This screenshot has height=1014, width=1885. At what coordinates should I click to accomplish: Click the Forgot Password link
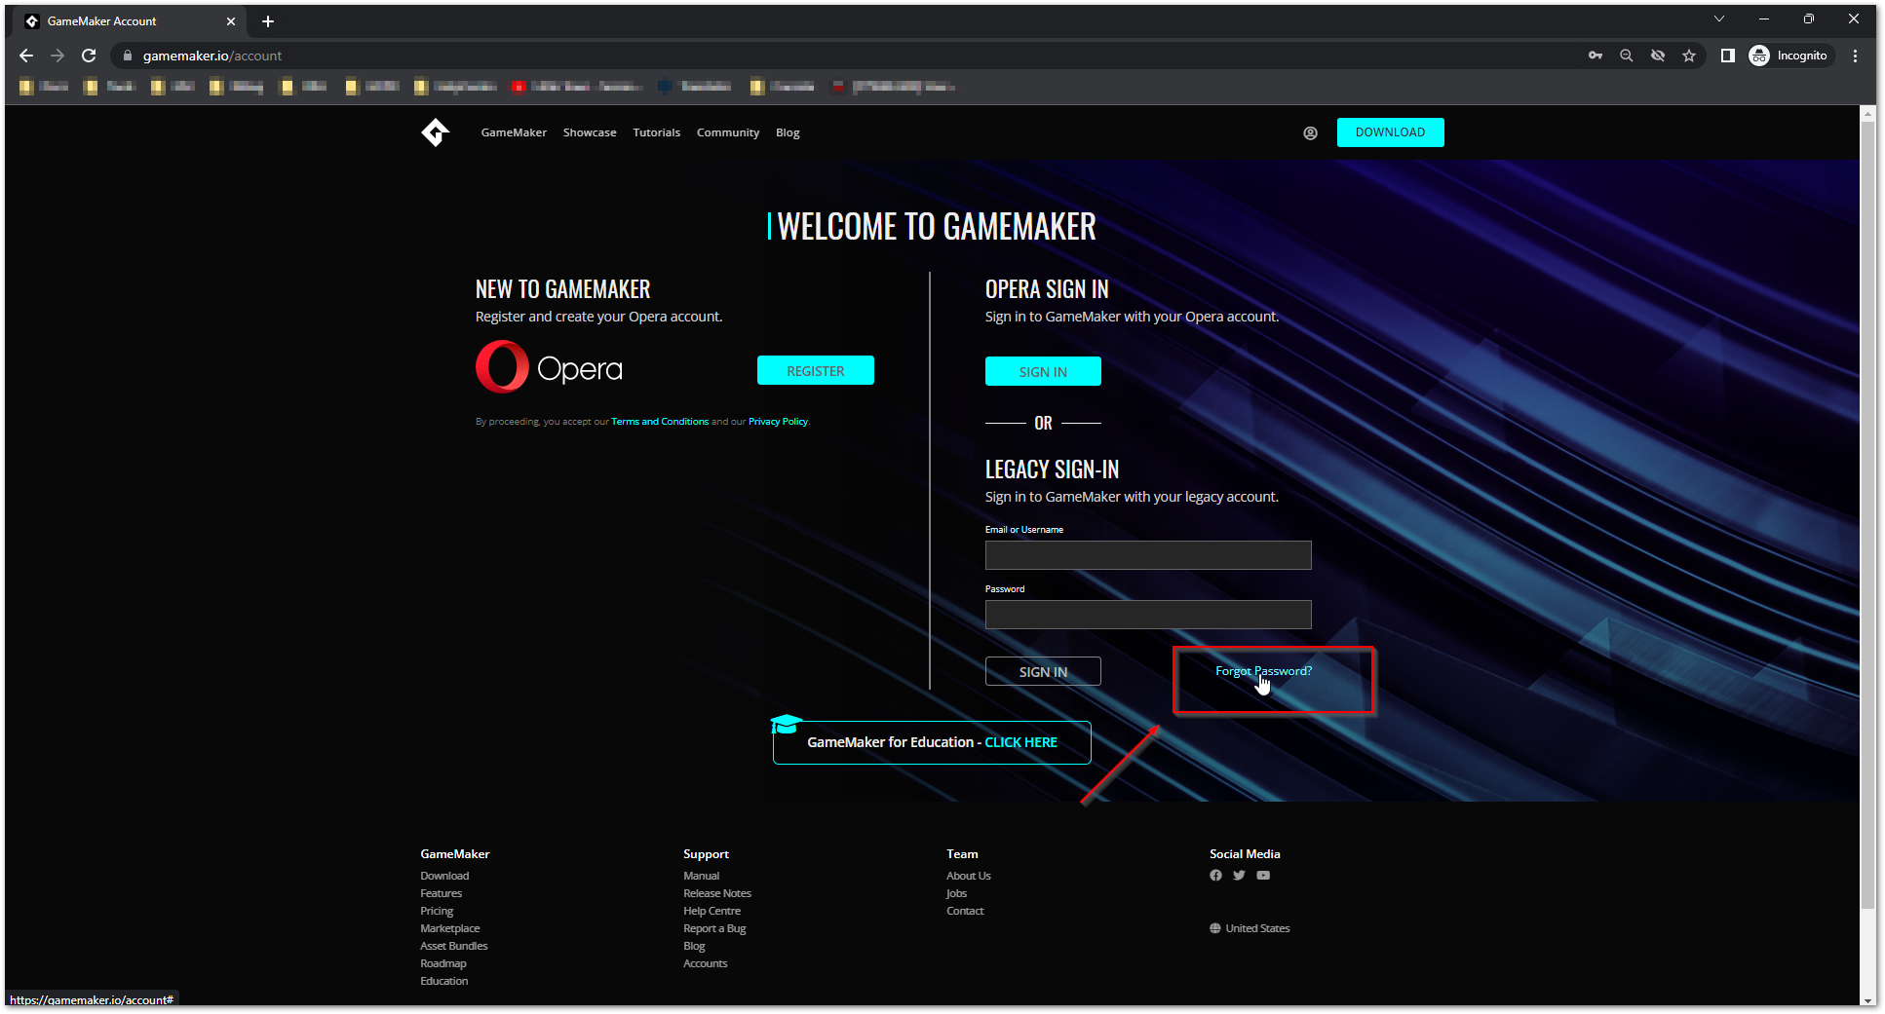pos(1263,671)
